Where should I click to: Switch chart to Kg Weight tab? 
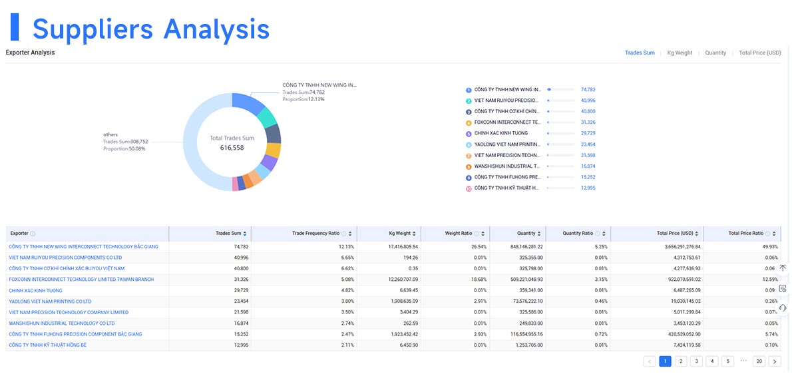[x=680, y=53]
